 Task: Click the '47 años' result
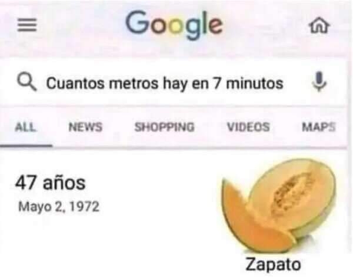50,183
